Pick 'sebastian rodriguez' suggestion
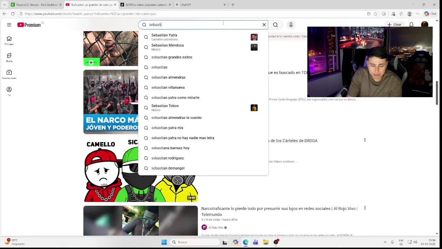The height and width of the screenshot is (249, 442). coord(203,158)
